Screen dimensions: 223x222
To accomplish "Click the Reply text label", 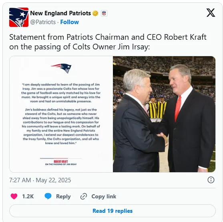I will (x=63, y=196).
